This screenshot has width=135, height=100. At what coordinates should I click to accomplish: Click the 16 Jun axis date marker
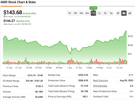tap(119, 68)
